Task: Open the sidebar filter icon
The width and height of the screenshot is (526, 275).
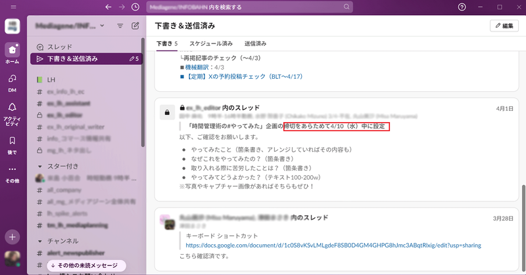Action: 120,26
